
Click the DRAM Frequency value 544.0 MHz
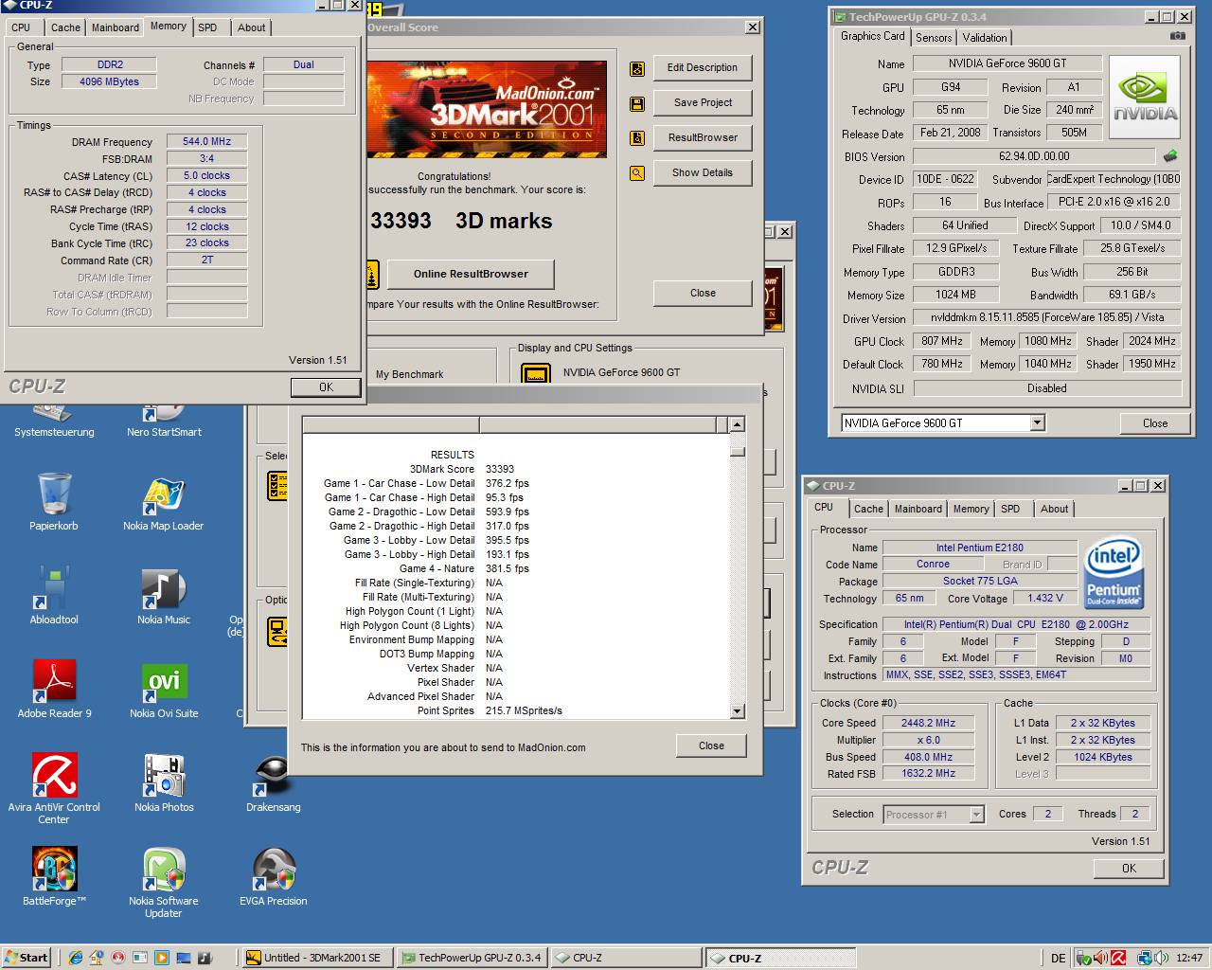coord(206,141)
